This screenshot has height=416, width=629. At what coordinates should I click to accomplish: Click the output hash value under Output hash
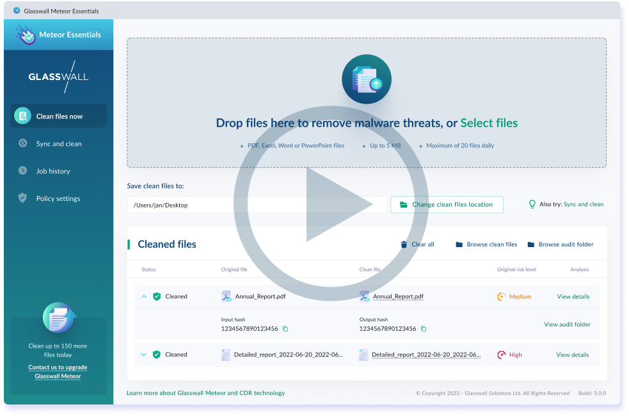point(388,328)
